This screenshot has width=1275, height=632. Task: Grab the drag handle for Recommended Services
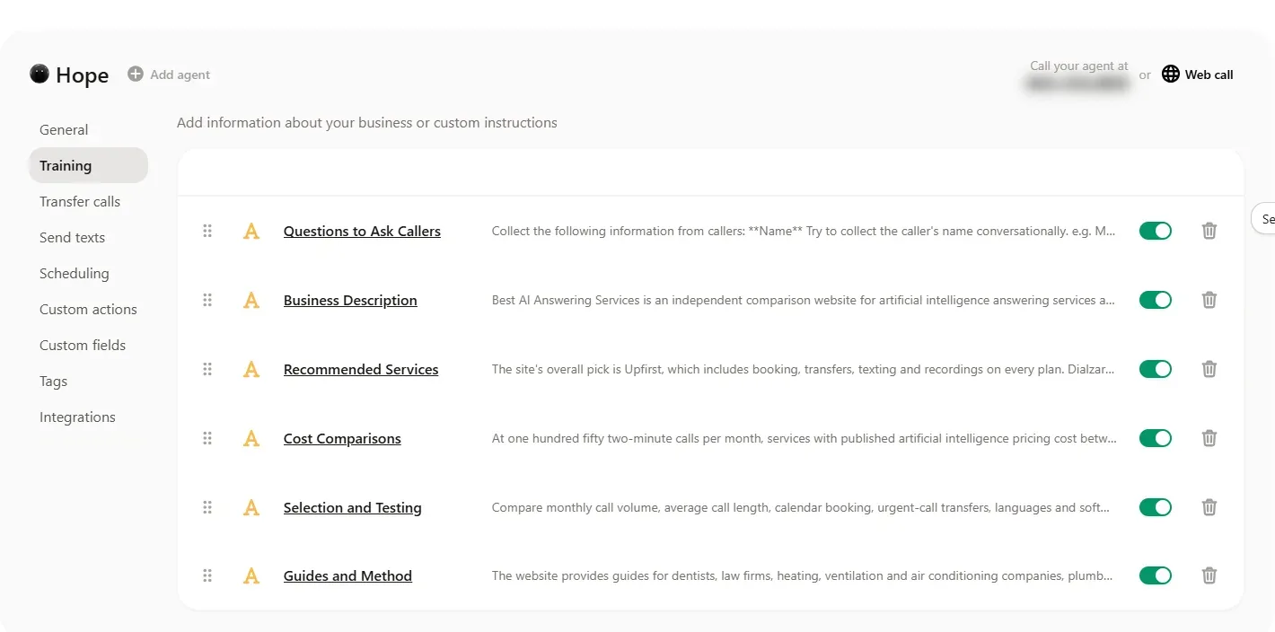(207, 369)
